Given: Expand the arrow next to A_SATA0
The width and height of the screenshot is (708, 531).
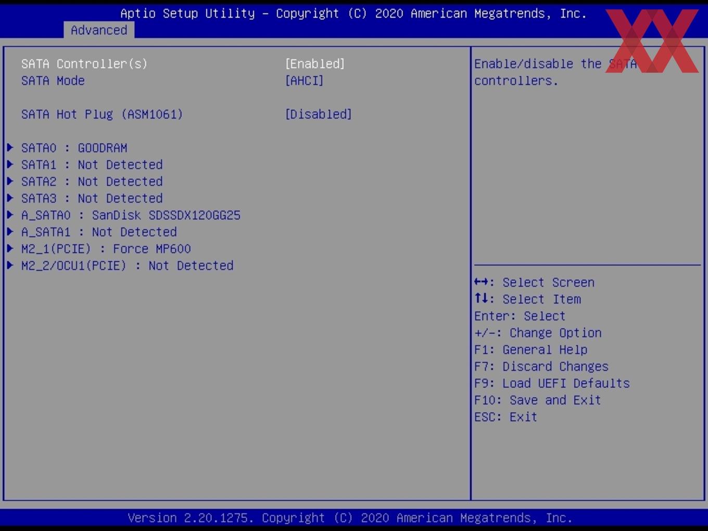Looking at the screenshot, I should pyautogui.click(x=10, y=214).
